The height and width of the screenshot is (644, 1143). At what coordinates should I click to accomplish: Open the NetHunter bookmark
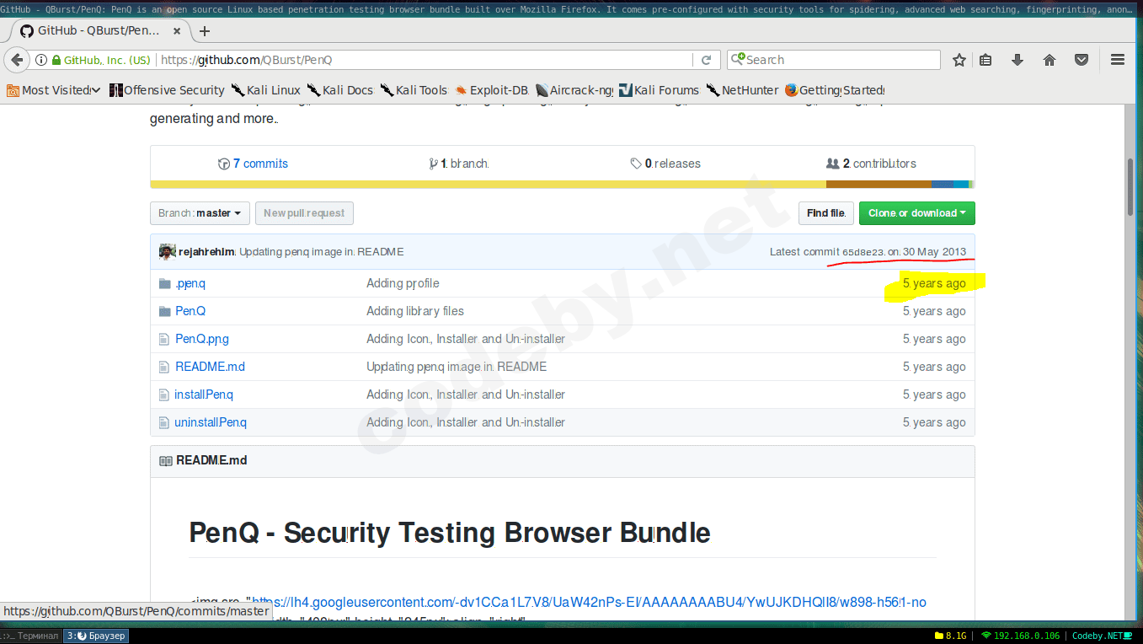coord(743,90)
